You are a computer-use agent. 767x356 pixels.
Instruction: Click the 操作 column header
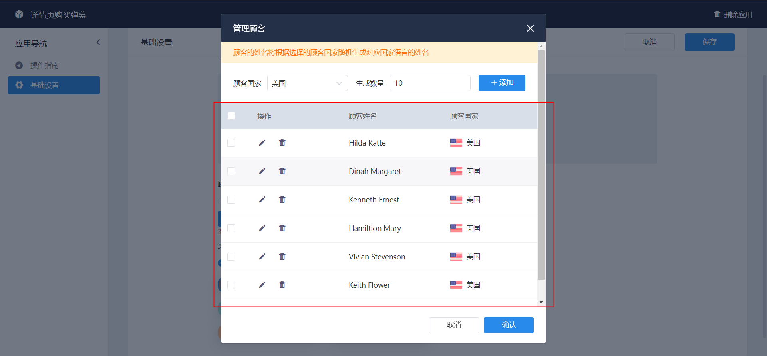pos(264,116)
